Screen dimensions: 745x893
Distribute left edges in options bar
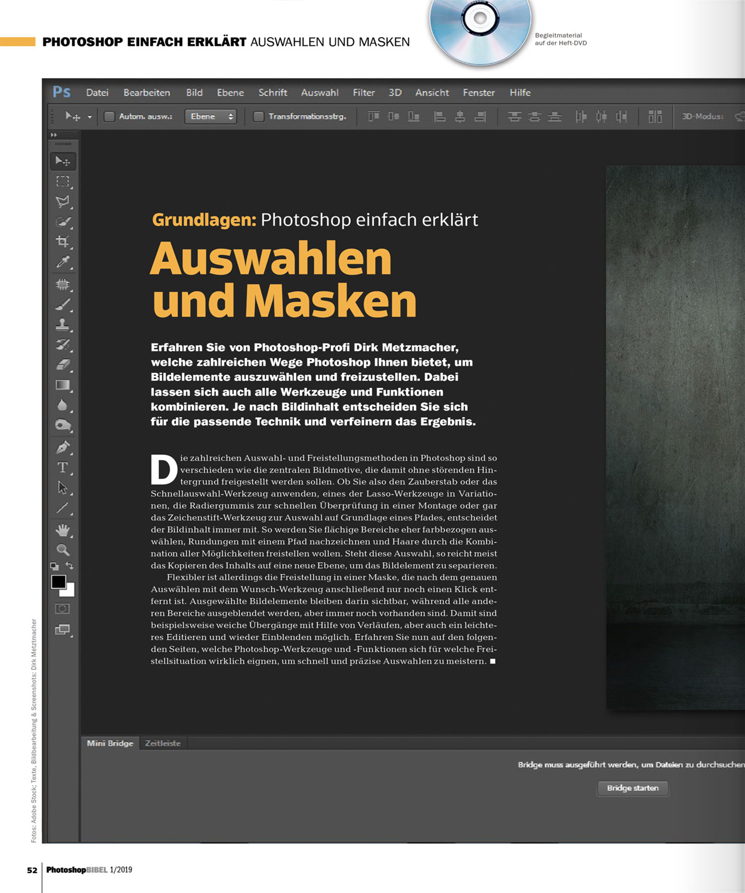pos(581,116)
